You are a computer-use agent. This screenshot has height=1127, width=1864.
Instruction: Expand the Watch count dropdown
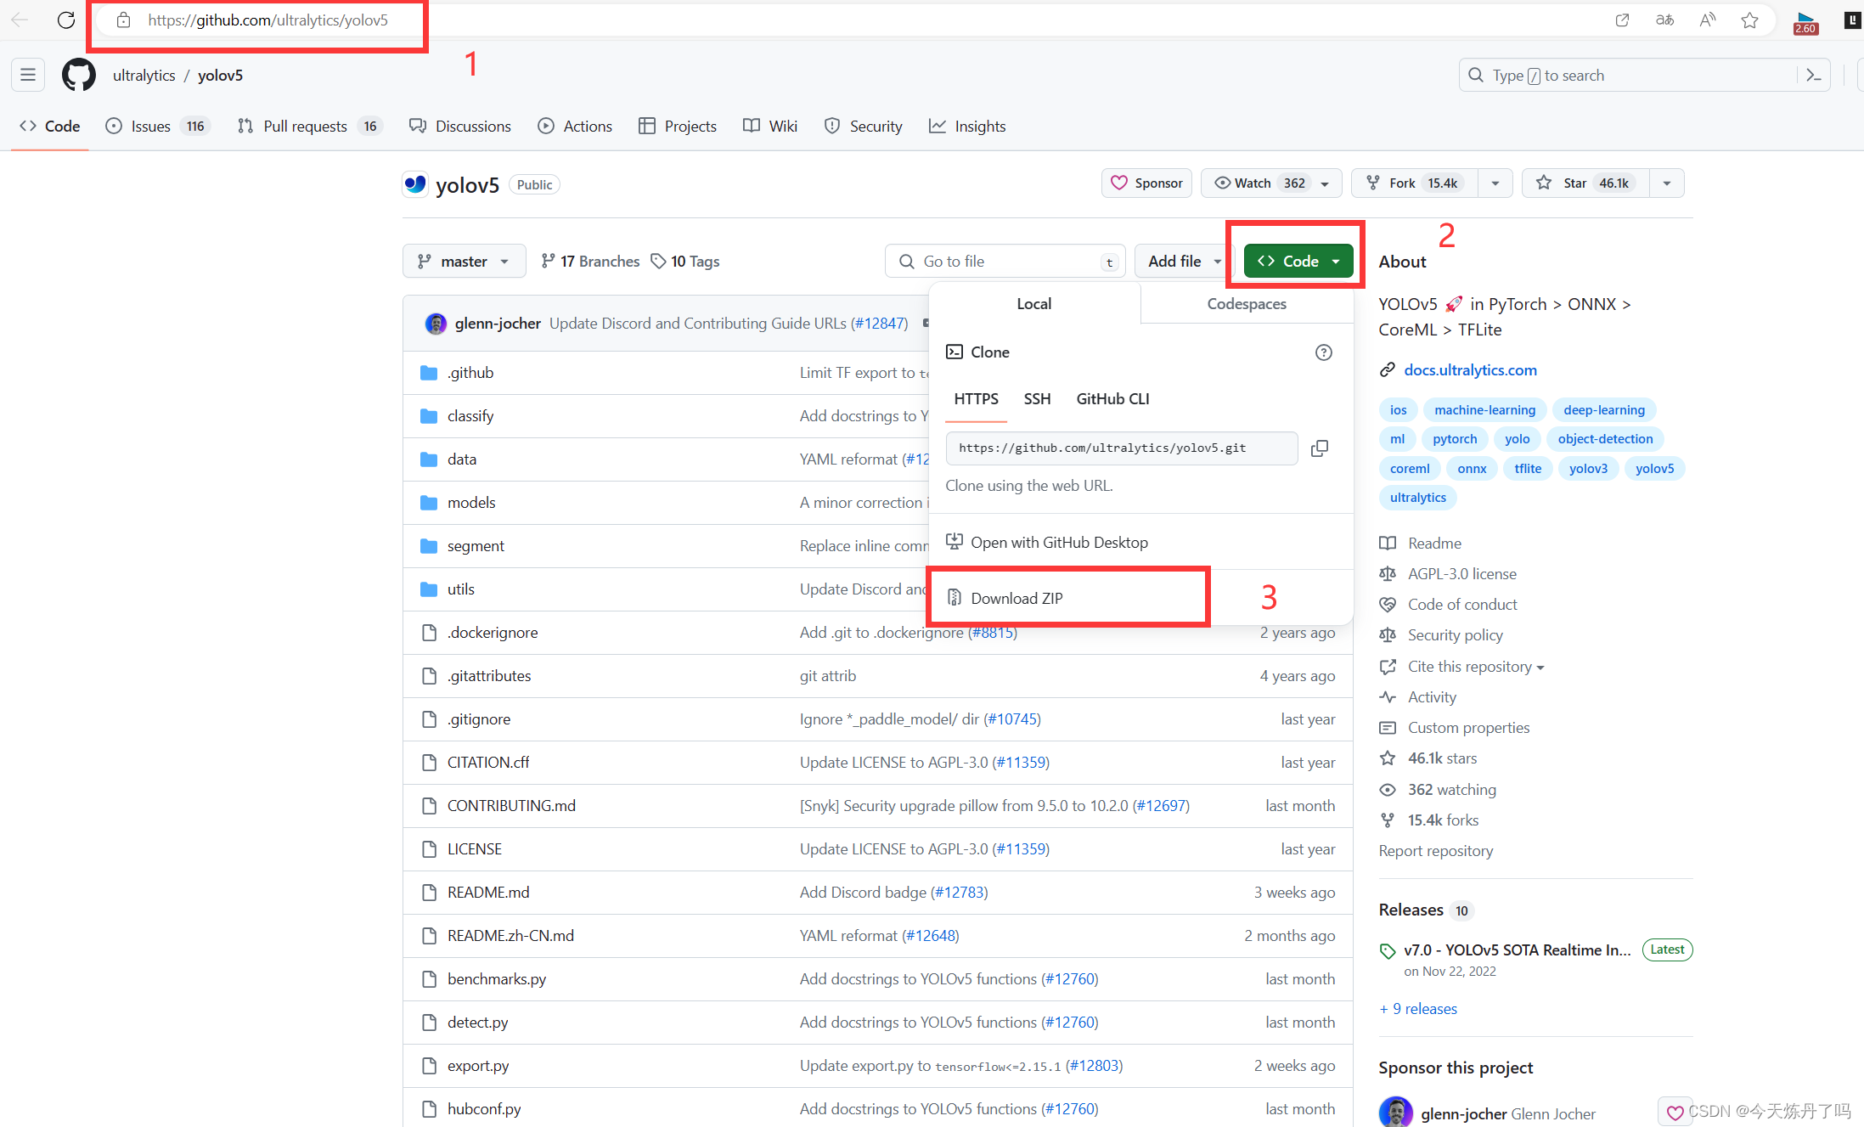[x=1327, y=183]
